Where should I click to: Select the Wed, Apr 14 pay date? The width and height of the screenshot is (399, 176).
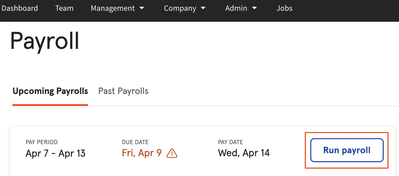244,153
